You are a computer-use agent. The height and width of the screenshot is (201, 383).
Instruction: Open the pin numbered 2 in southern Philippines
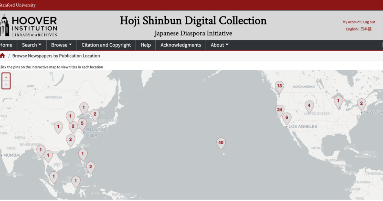click(x=90, y=168)
